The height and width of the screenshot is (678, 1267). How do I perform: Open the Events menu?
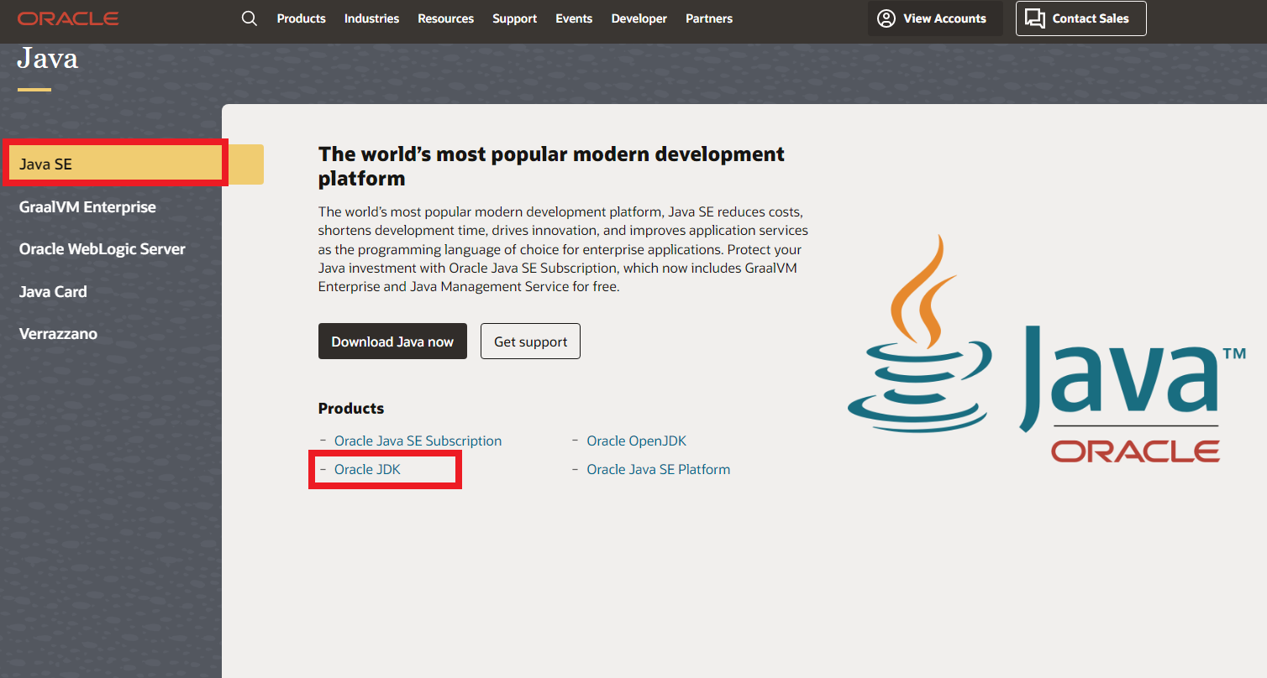(574, 18)
